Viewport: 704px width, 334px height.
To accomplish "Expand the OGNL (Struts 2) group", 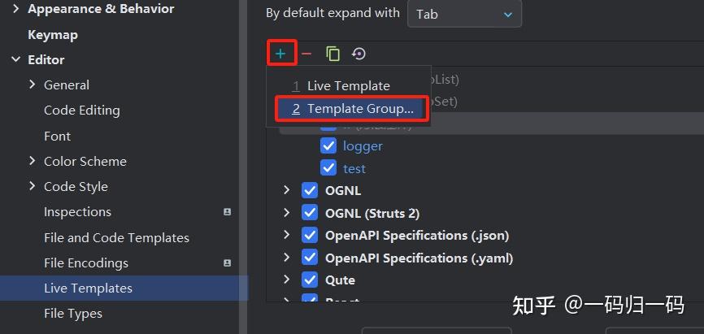I will pos(286,213).
